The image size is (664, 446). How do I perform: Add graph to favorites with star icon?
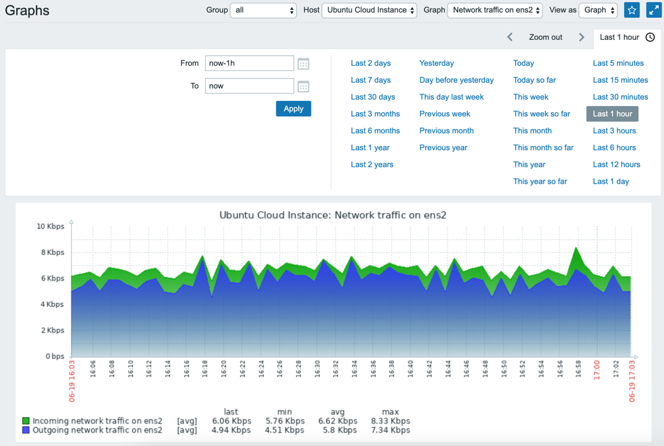pyautogui.click(x=632, y=11)
